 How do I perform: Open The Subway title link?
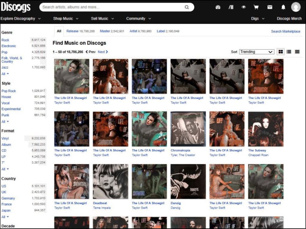pyautogui.click(x=257, y=150)
